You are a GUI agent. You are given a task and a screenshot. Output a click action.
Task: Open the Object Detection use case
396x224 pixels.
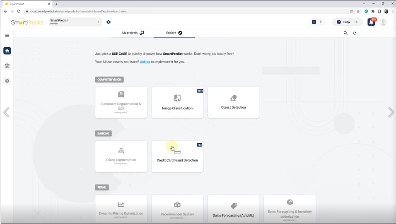[234, 102]
